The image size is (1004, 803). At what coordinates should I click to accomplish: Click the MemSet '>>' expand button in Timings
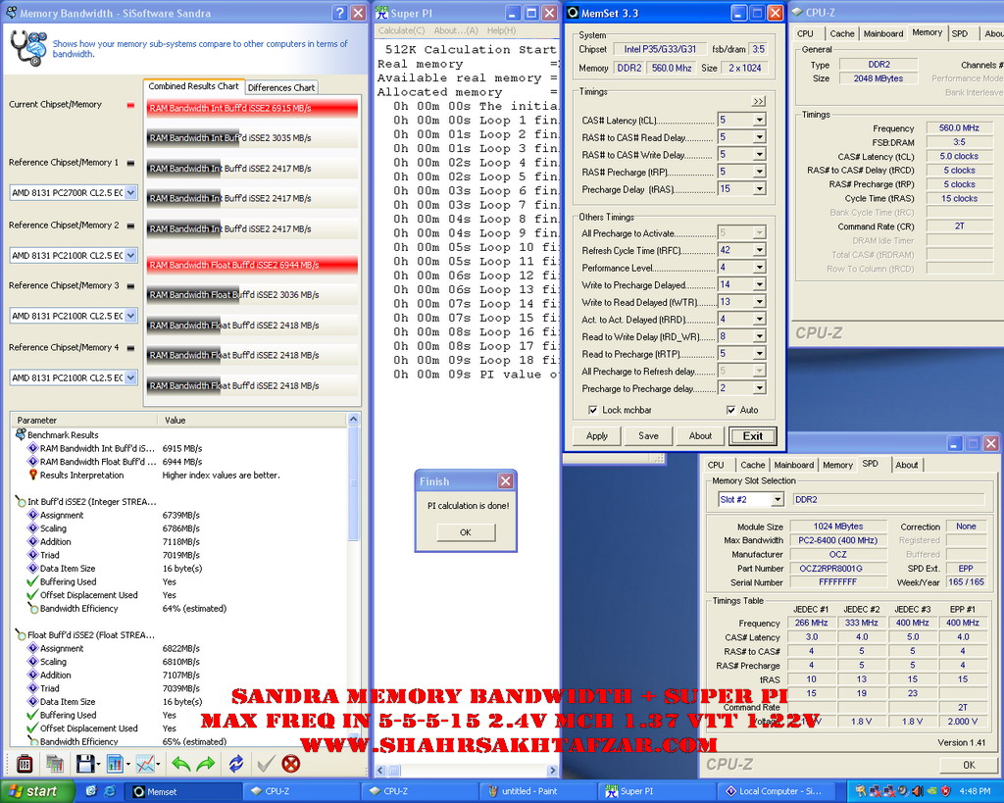pos(758,101)
